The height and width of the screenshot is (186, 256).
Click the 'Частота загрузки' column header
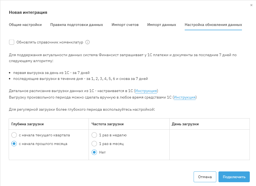tap(108, 124)
